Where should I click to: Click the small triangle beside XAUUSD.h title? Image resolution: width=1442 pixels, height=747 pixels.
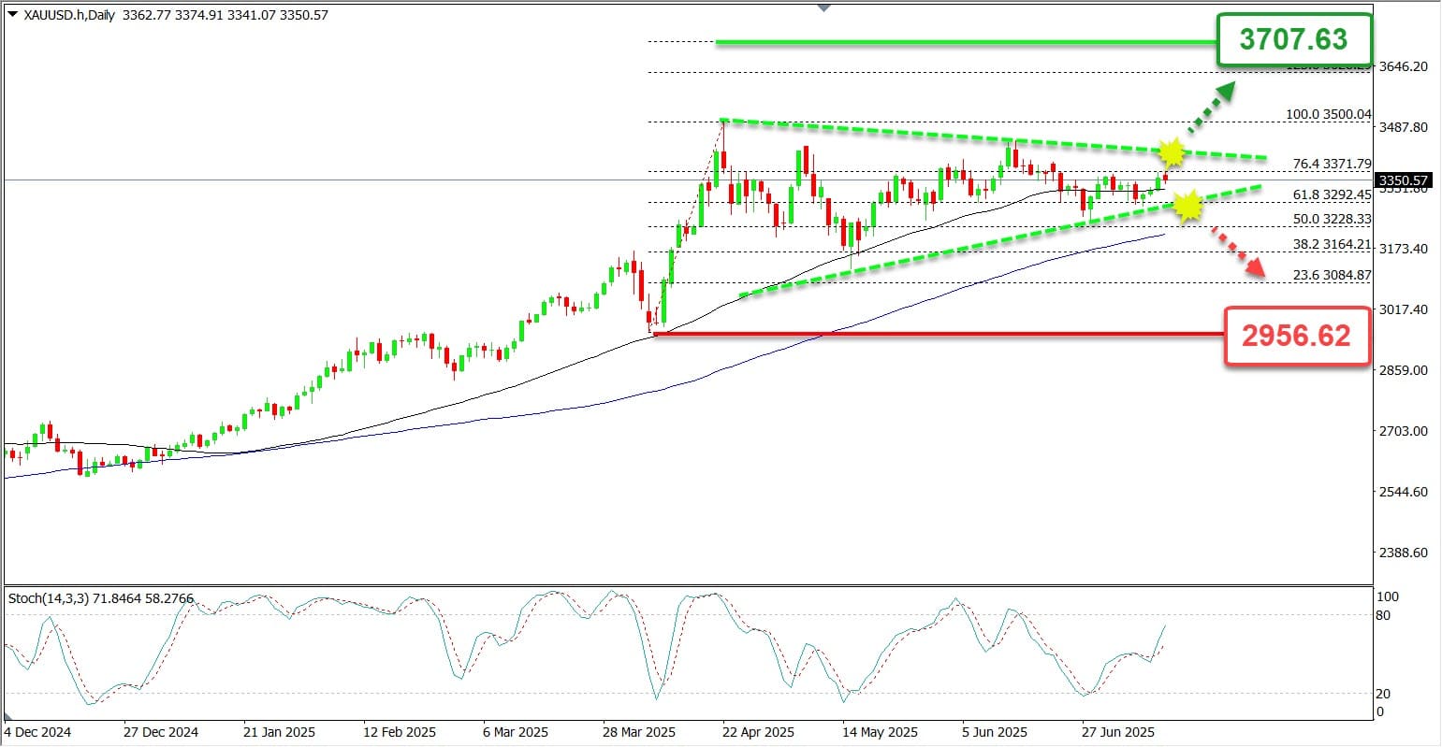click(x=12, y=15)
